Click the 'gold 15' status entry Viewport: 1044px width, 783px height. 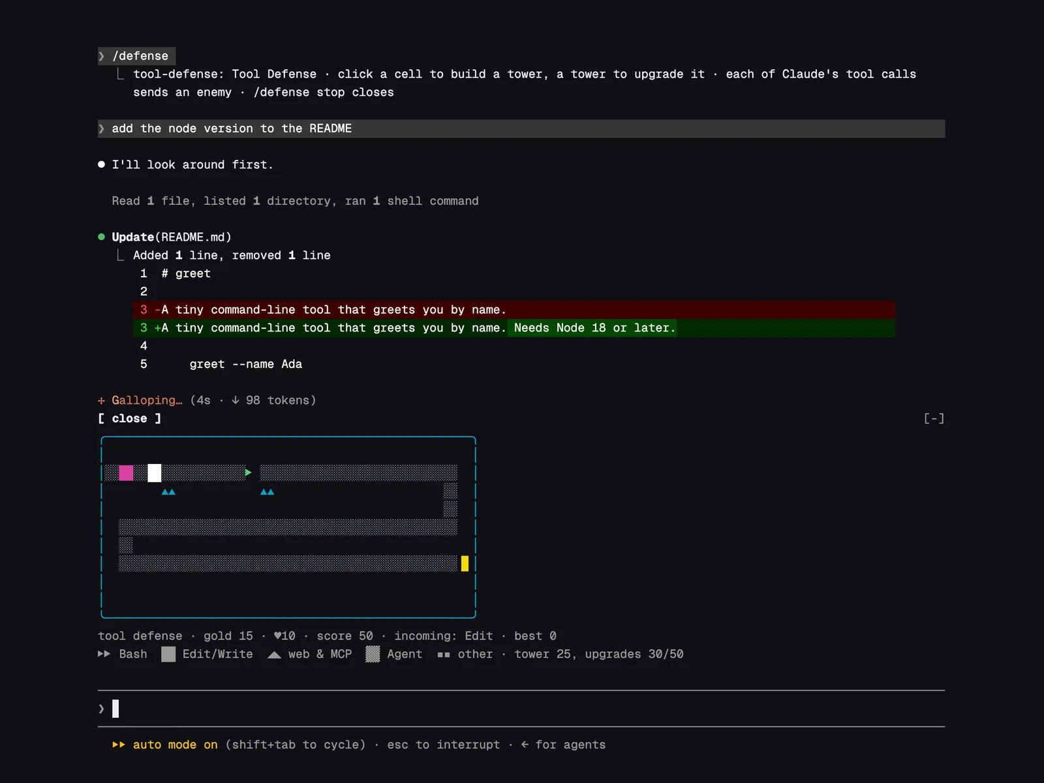click(228, 636)
